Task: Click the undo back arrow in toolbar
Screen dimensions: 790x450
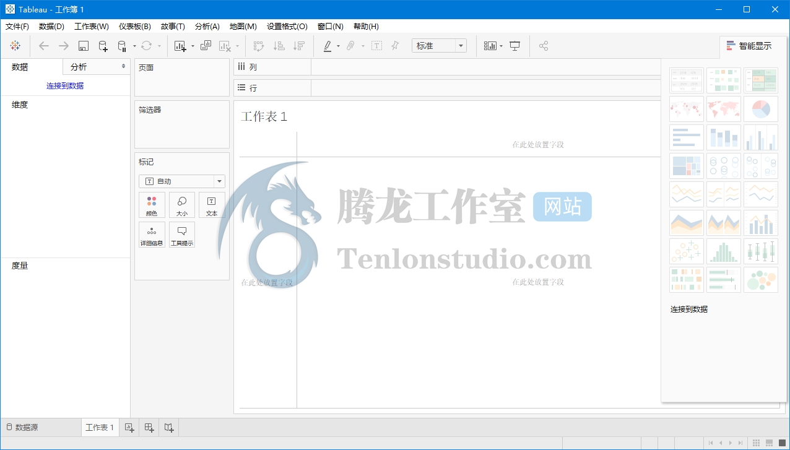Action: tap(43, 46)
